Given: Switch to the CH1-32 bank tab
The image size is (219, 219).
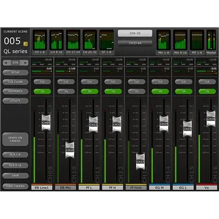Looking at the screenshot, I should point(135,33).
